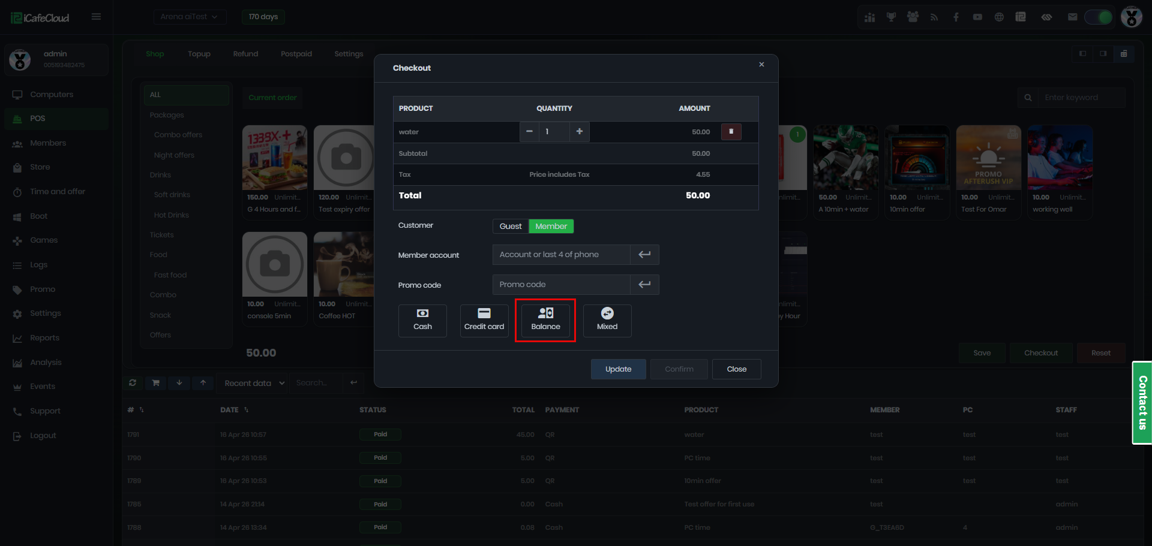
Task: Select Balance payment method
Action: 545,320
